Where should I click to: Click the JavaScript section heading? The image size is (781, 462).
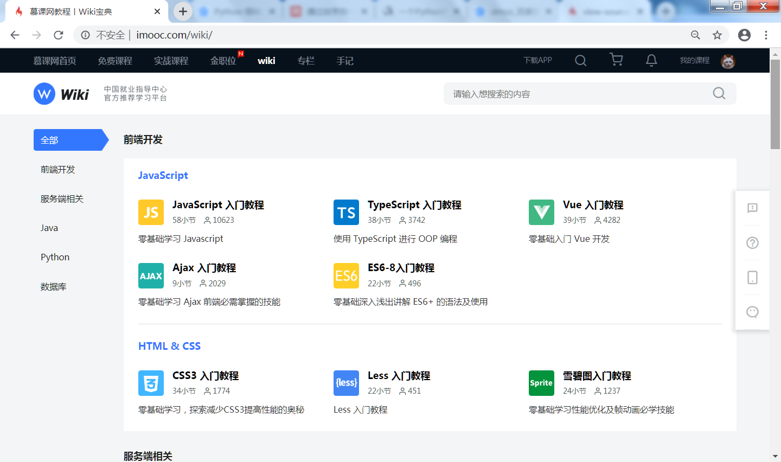click(163, 175)
